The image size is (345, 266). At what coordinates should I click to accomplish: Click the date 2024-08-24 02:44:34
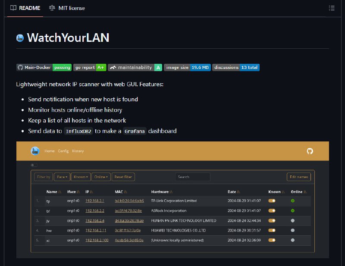(x=244, y=220)
